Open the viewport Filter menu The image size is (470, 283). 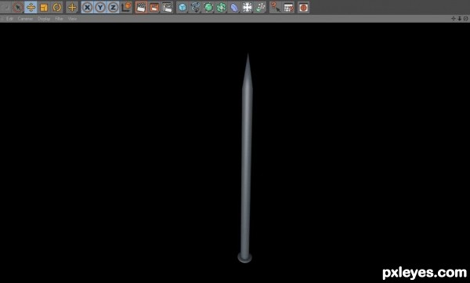pos(59,19)
